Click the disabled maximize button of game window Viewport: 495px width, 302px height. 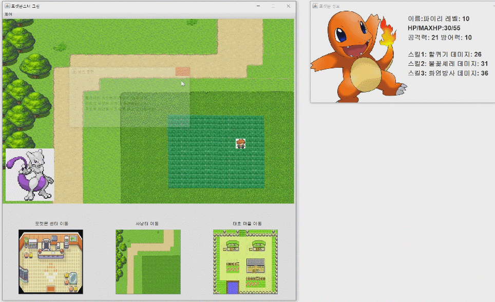click(273, 6)
